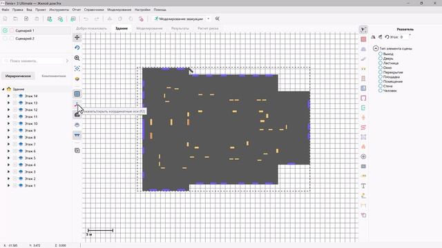
Task: Toggle the green check for Сценарий 1
Action: [5, 30]
